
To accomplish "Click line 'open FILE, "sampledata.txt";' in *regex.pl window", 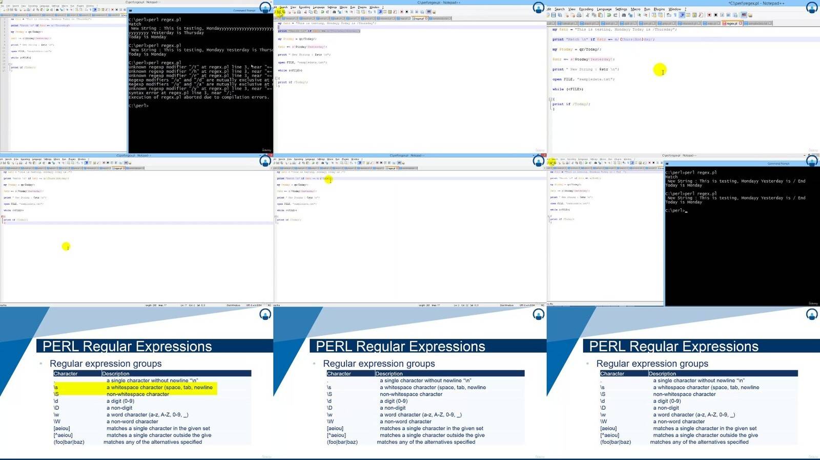I will coord(583,79).
